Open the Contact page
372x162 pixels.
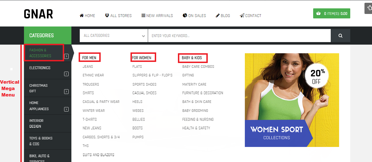250,16
